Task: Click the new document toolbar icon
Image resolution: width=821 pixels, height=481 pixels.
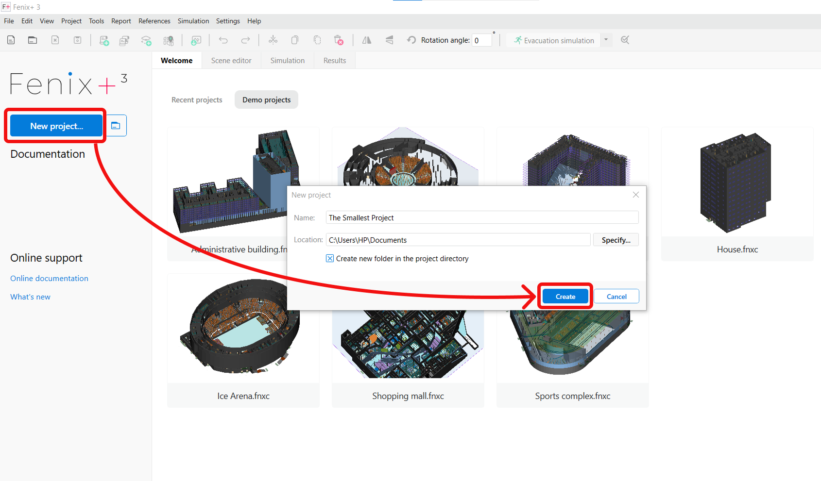Action: pos(11,40)
